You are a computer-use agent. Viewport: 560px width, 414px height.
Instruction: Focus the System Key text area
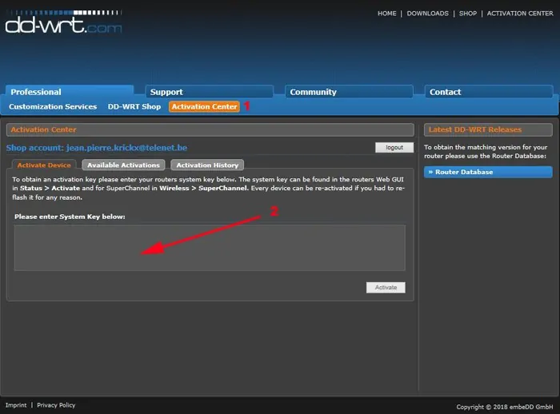pos(210,247)
